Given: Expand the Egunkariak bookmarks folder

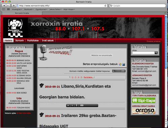Looking at the screenshot, I should click(41, 9).
